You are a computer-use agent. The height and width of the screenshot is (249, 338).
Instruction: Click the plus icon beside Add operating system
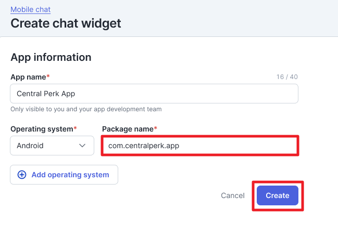click(22, 175)
